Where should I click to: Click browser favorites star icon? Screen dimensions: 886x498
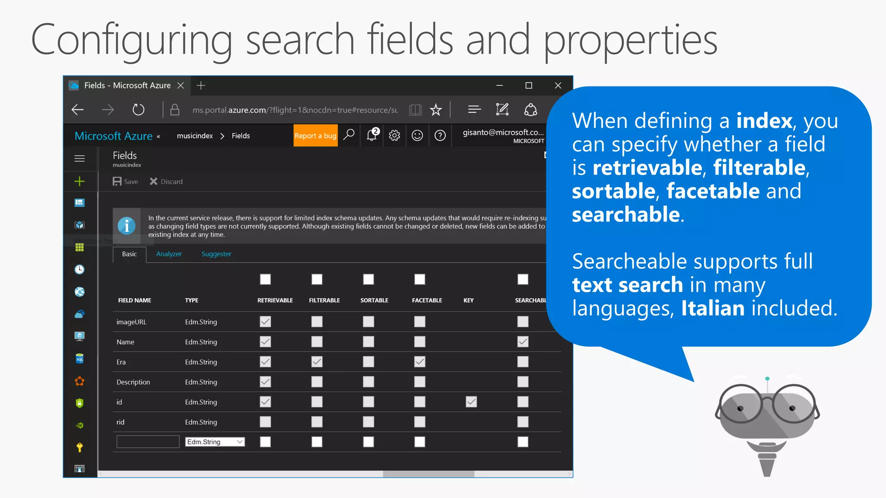pyautogui.click(x=436, y=110)
